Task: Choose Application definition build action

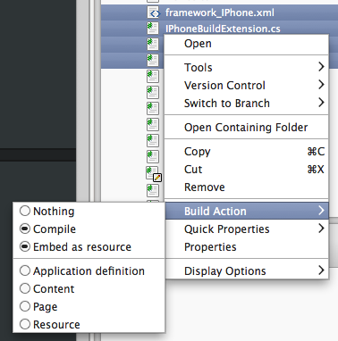Action: click(x=89, y=271)
